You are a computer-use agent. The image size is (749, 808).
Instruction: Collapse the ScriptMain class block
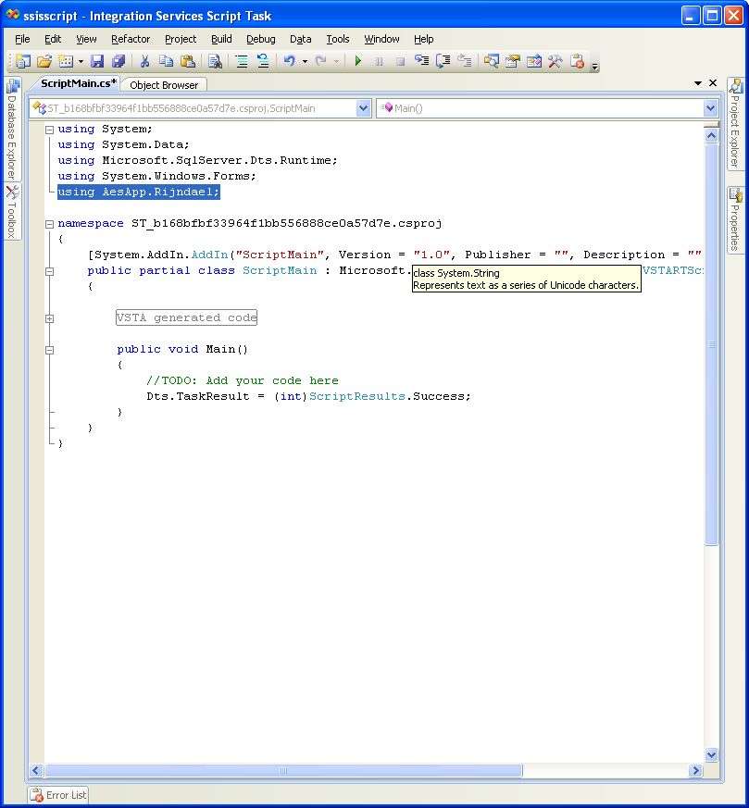[x=49, y=271]
